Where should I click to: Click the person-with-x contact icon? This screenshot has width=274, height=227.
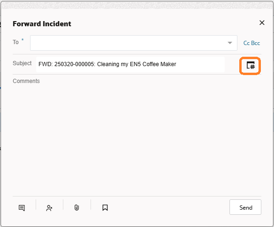click(x=49, y=208)
